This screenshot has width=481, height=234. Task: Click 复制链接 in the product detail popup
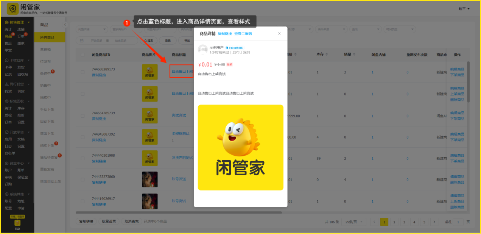(x=225, y=34)
